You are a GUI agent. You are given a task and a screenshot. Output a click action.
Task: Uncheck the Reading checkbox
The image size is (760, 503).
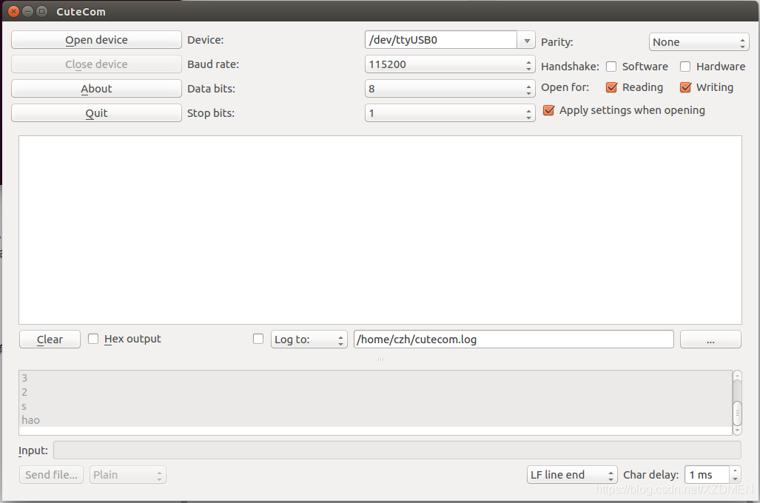point(612,87)
